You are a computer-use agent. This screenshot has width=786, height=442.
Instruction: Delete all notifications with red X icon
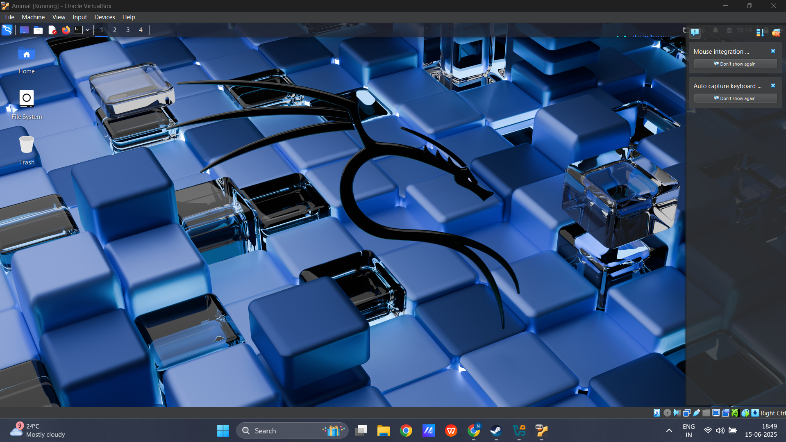click(x=776, y=32)
